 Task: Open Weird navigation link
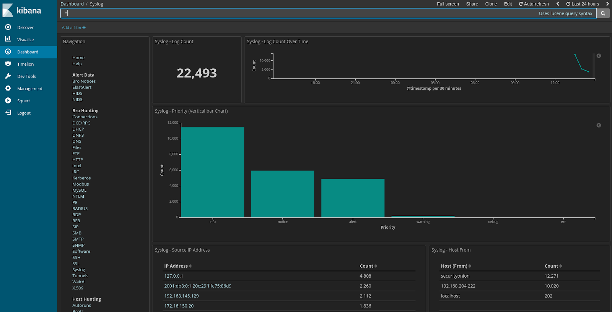tap(78, 282)
